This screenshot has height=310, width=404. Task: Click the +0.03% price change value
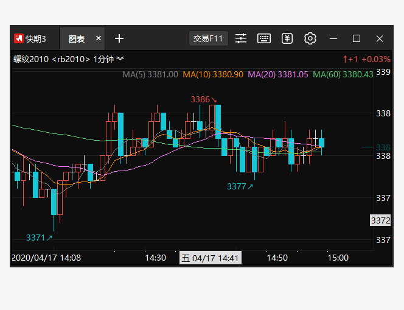pos(376,60)
